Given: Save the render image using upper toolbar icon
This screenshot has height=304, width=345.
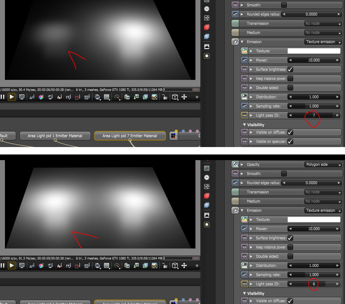Looking at the screenshot, I should [x=136, y=97].
